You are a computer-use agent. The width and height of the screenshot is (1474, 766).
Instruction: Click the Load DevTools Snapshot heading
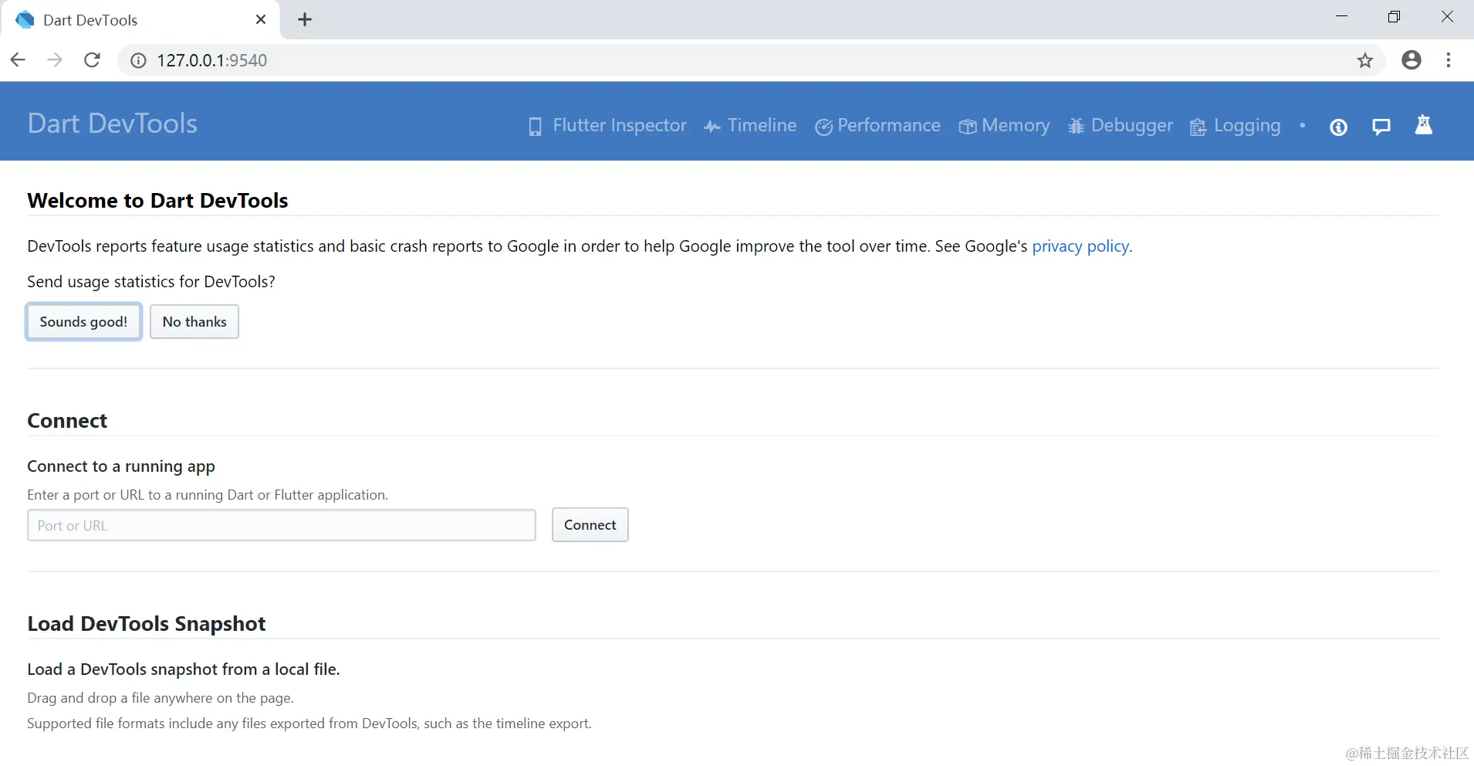(x=147, y=624)
